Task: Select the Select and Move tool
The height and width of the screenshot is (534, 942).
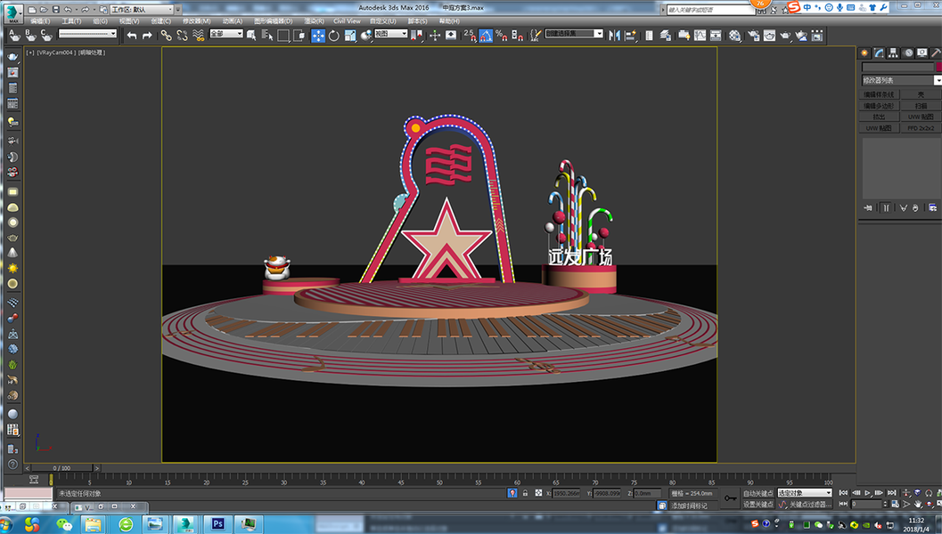Action: point(318,36)
